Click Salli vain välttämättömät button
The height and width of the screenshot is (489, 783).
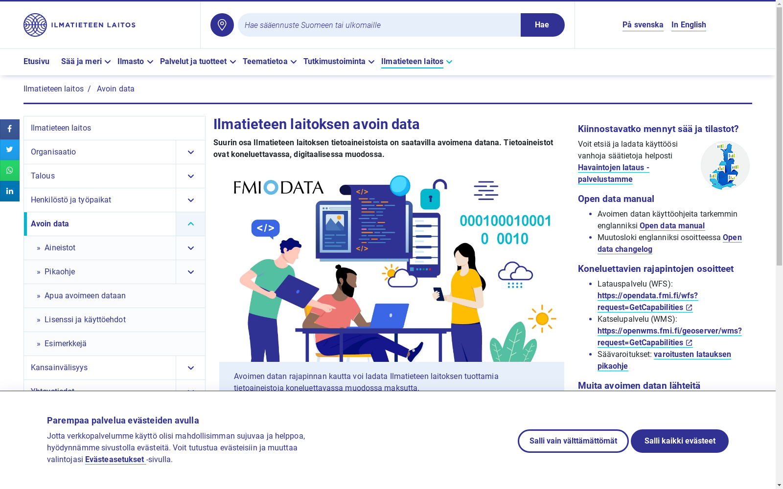(573, 441)
